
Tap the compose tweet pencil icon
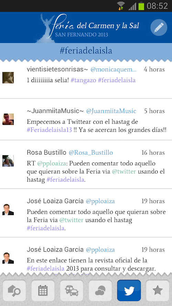pyautogui.click(x=159, y=28)
